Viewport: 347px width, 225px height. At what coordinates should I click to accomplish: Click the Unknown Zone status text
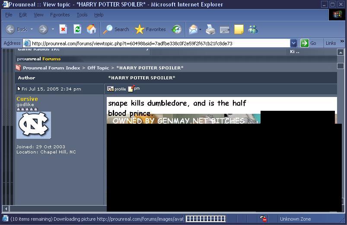pos(295,219)
